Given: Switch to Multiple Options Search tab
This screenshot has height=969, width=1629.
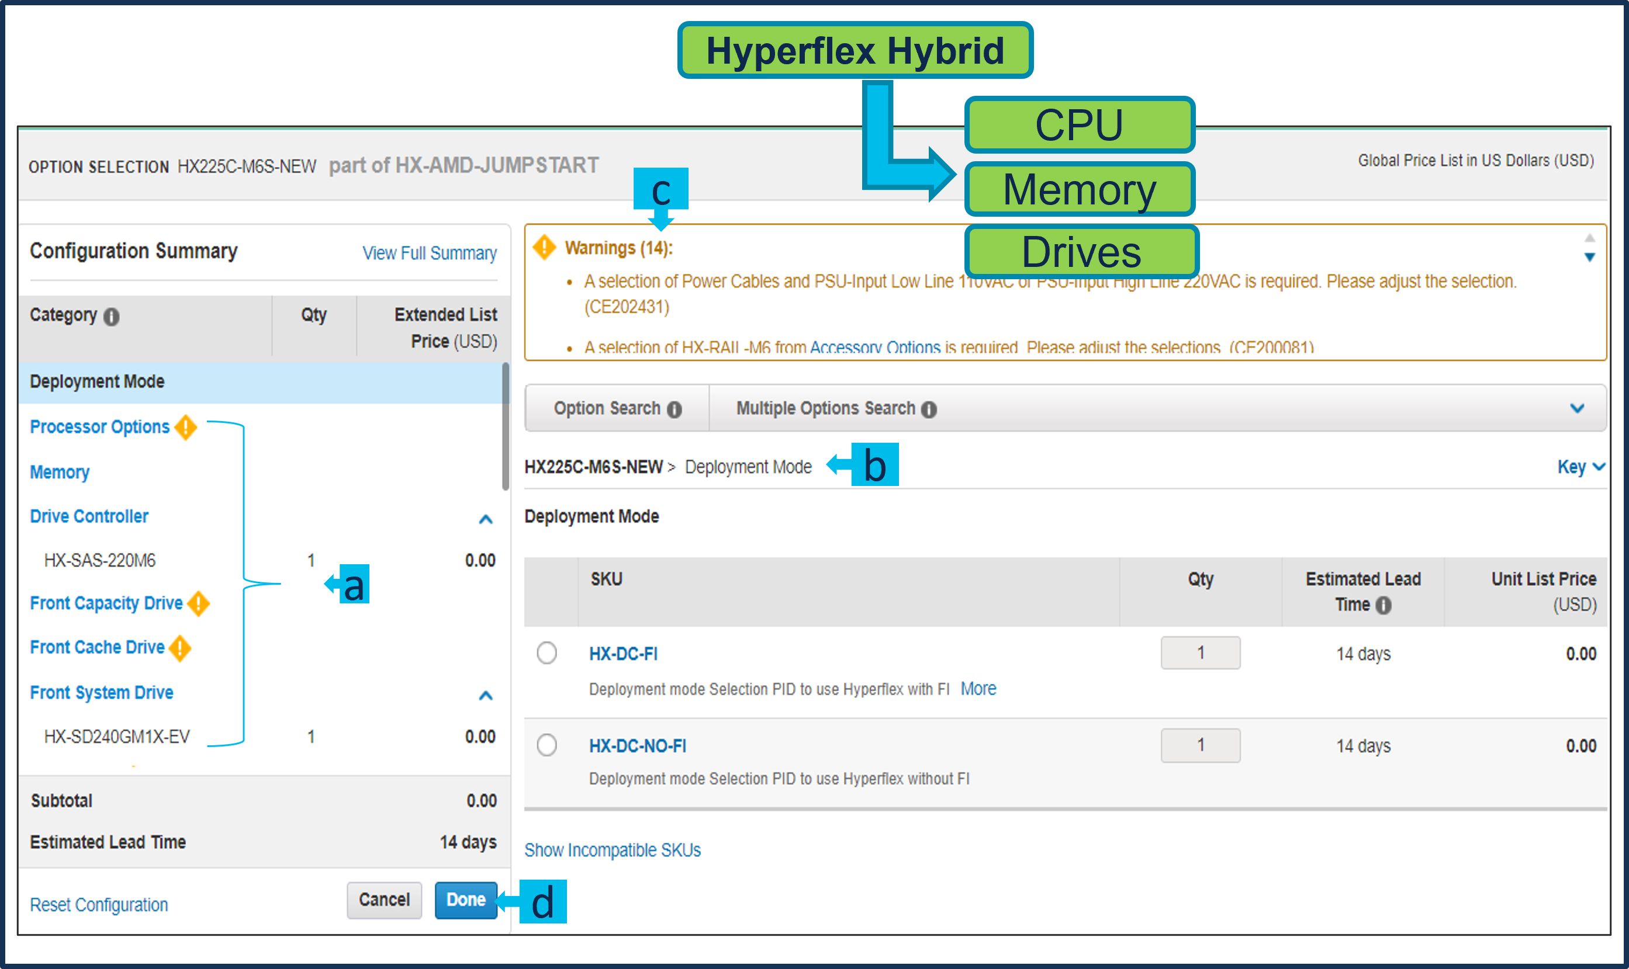Looking at the screenshot, I should point(825,409).
